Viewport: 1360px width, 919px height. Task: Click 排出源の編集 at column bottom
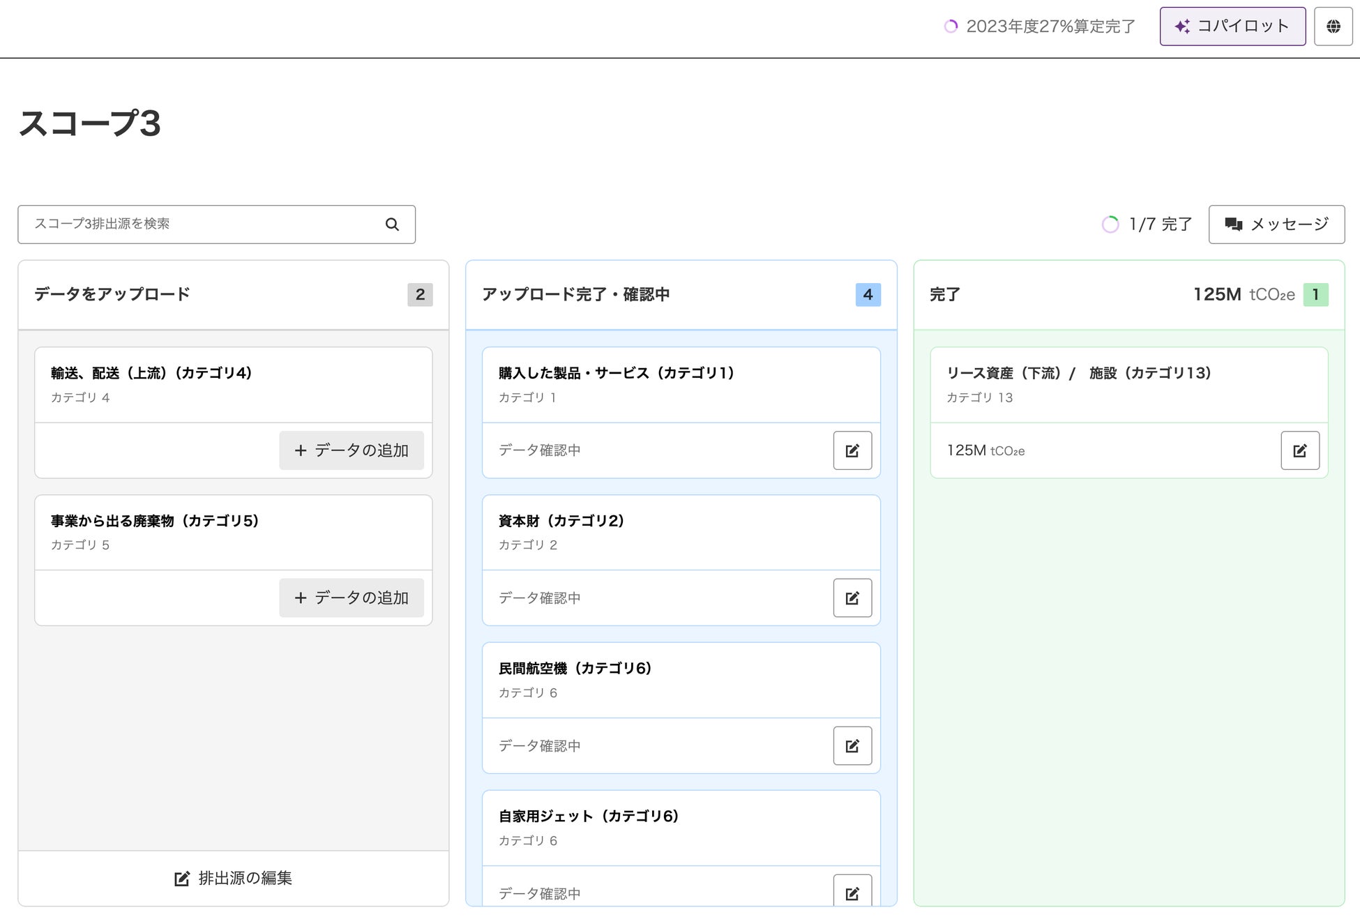(x=234, y=879)
